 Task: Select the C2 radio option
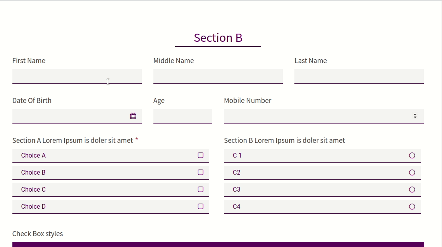point(412,173)
